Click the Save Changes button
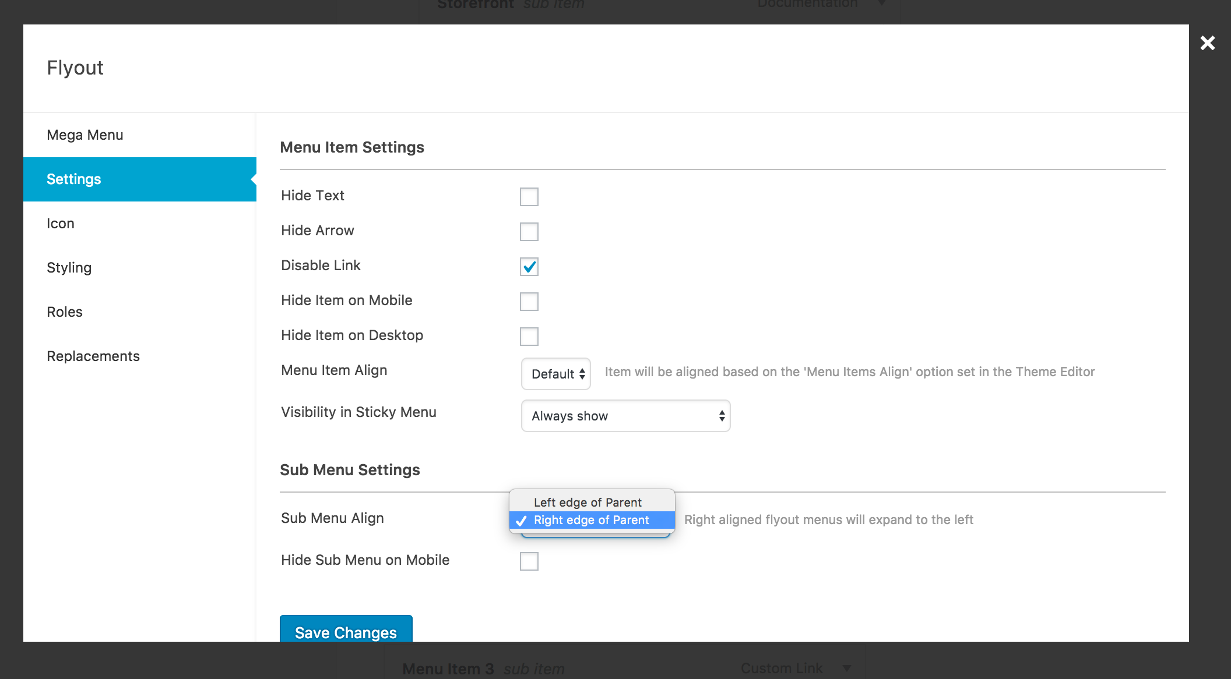The height and width of the screenshot is (679, 1231). point(346,631)
